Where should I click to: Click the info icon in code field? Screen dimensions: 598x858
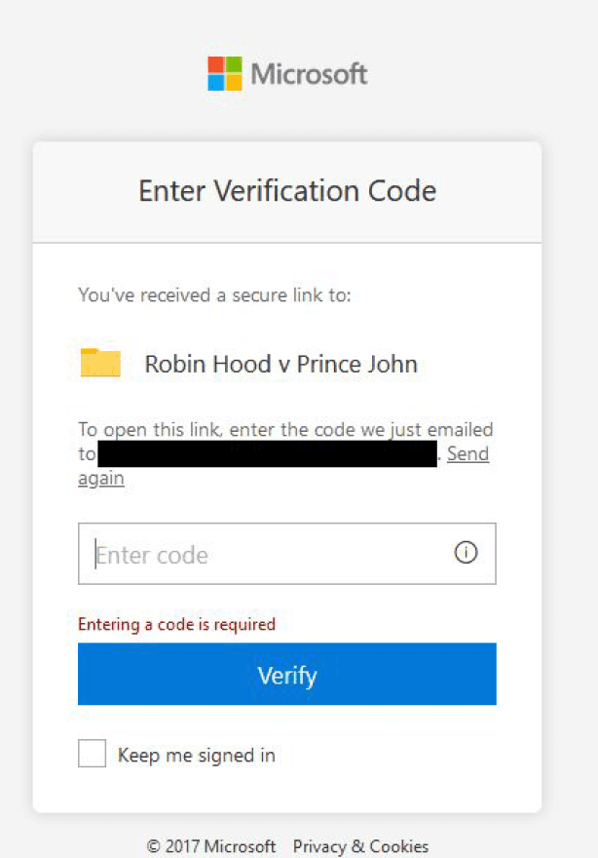tap(466, 553)
